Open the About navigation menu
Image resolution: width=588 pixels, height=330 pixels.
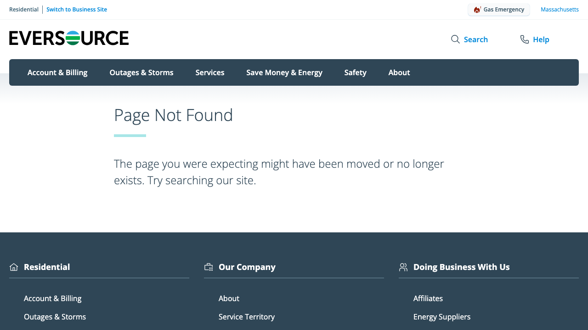click(x=399, y=72)
